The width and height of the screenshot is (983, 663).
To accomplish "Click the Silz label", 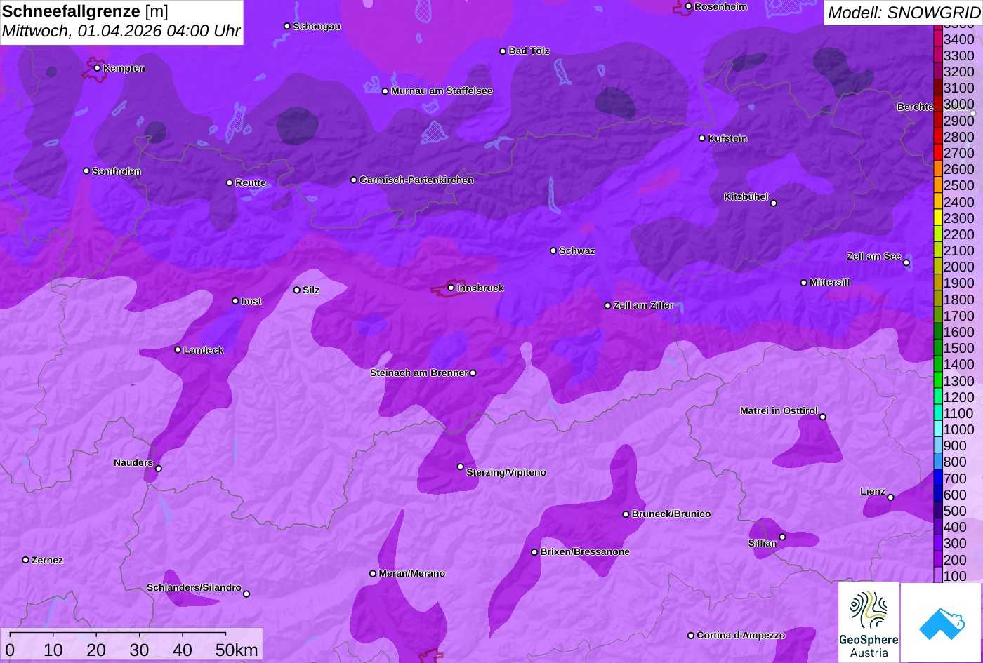I will (x=311, y=290).
